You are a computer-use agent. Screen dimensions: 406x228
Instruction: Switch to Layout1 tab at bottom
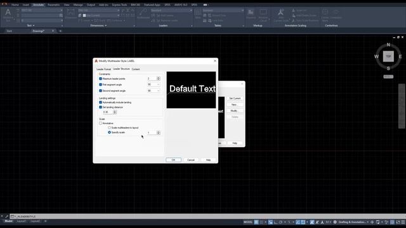pyautogui.click(x=21, y=221)
